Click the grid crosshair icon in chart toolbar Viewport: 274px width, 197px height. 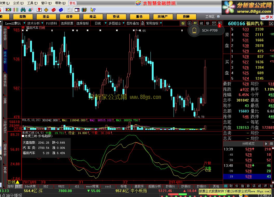[x=189, y=23]
